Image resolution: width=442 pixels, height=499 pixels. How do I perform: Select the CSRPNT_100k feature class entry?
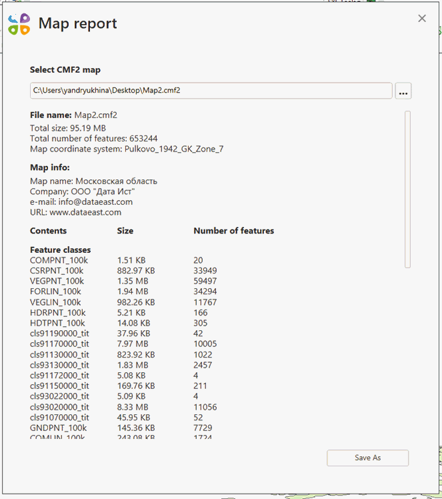pyautogui.click(x=57, y=271)
